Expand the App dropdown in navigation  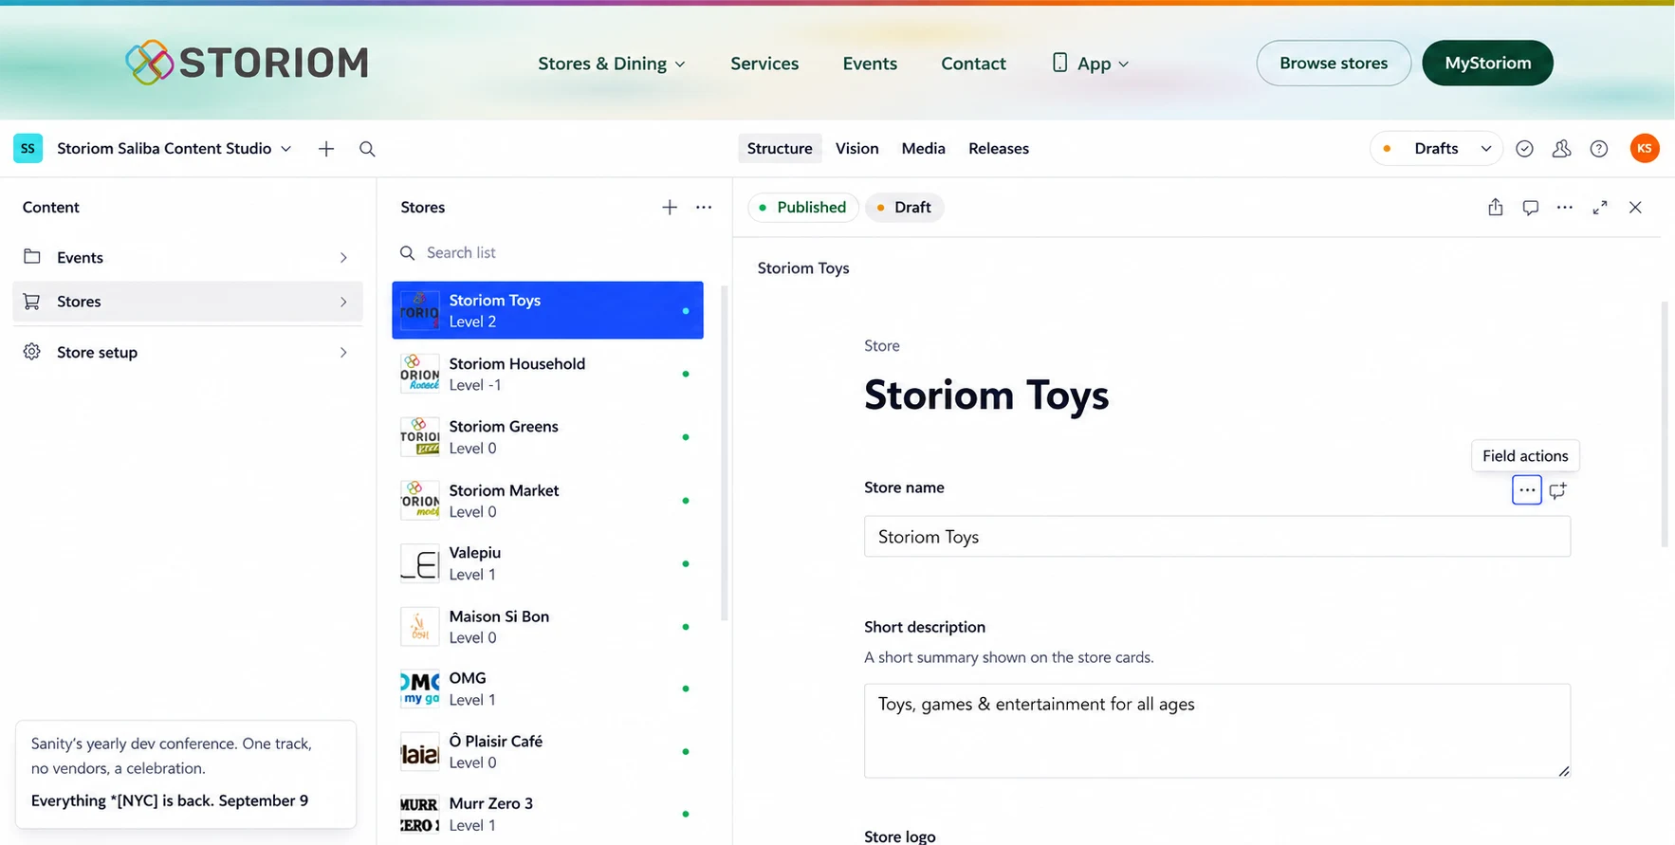coord(1091,64)
